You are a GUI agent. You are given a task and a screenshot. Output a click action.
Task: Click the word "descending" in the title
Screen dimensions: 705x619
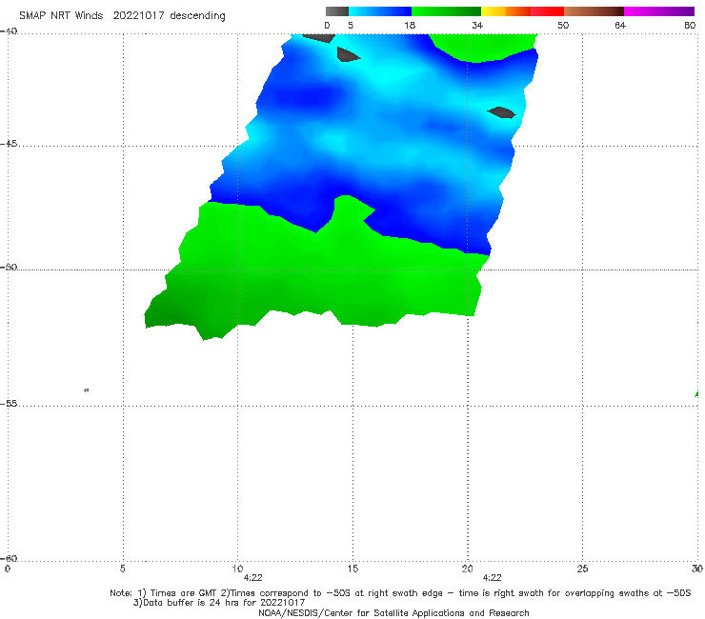(x=198, y=16)
